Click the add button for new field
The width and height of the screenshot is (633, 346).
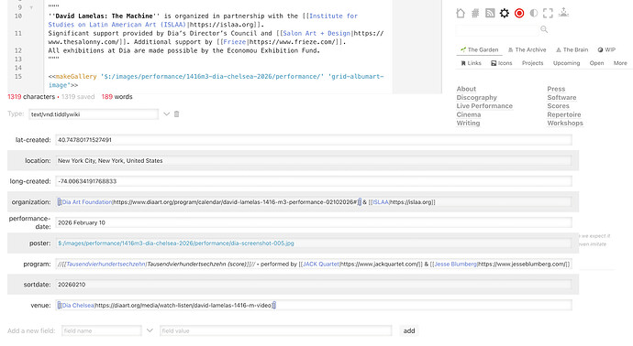pos(409,330)
